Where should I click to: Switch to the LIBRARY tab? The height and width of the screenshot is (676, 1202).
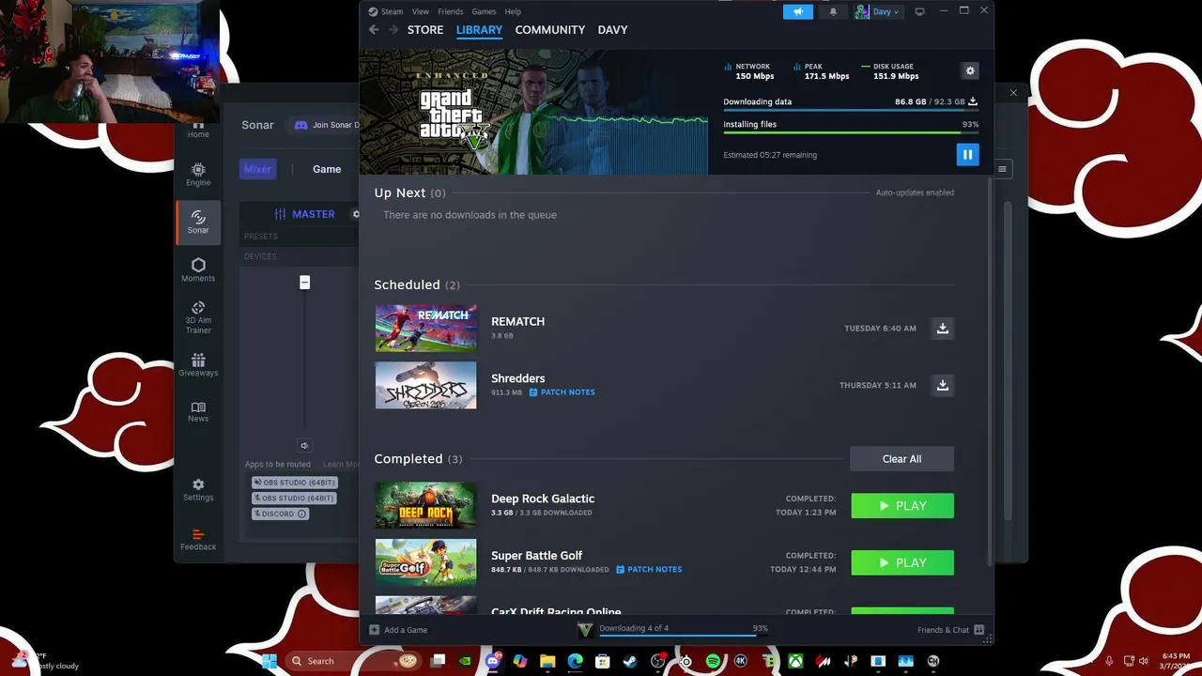[479, 30]
